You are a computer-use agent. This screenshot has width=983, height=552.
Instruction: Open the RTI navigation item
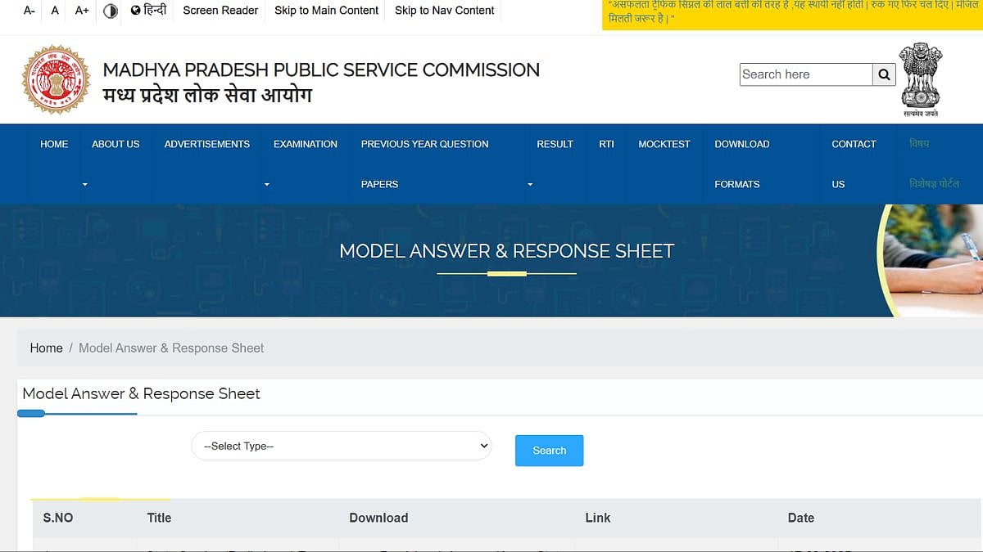[x=606, y=144]
